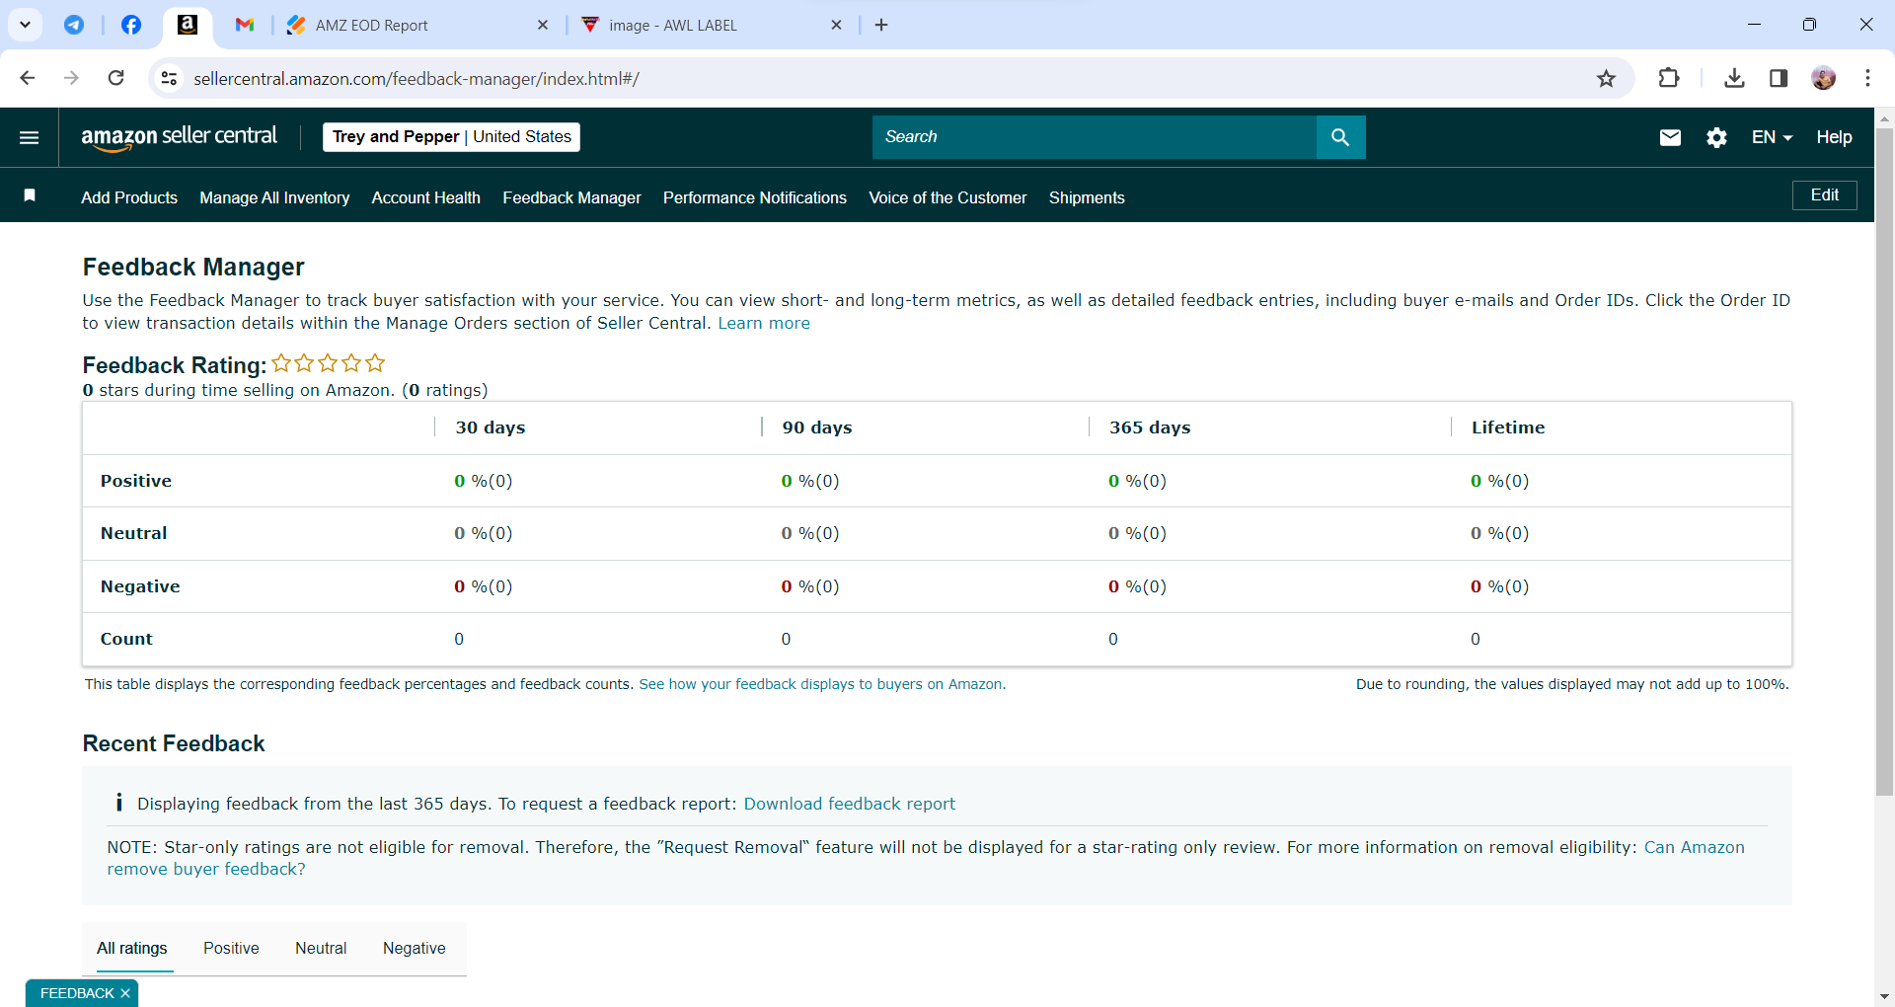Close the image - AWL LABEL tab
Viewport: 1895px width, 1007px height.
tap(836, 26)
